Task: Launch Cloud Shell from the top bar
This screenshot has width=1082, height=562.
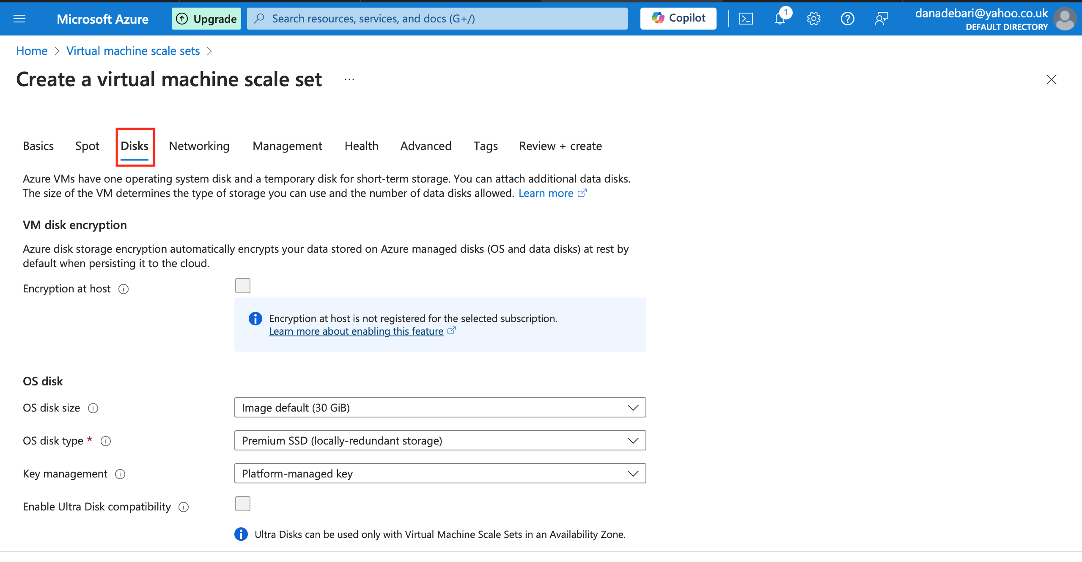Action: [746, 19]
